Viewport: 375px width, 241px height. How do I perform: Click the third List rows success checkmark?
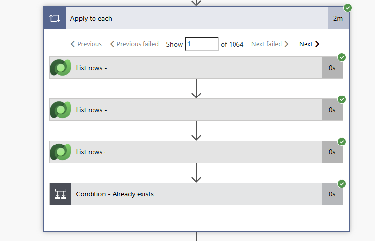coord(342,142)
